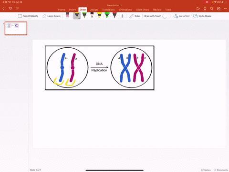Click the Ink to Shape button
This screenshot has height=172, width=229.
pos(202,16)
